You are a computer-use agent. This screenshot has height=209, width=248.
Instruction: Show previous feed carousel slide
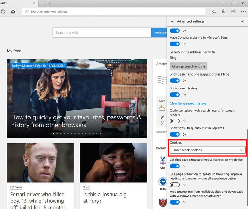click(10, 99)
